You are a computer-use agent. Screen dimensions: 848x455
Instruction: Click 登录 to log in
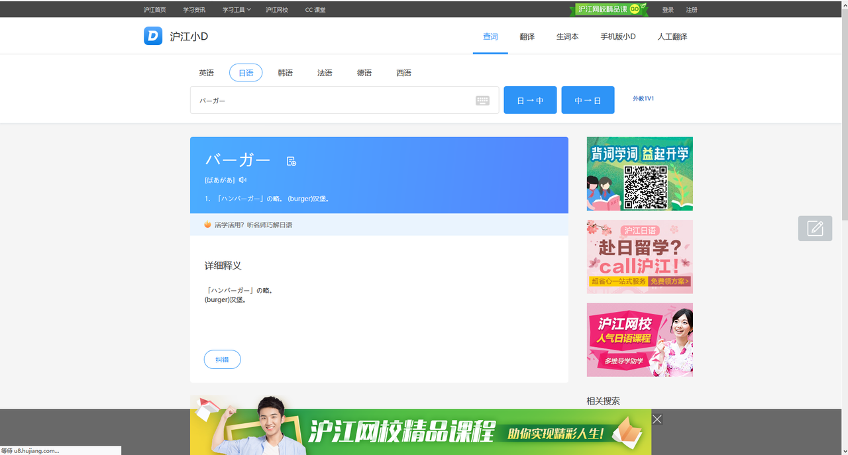point(668,10)
